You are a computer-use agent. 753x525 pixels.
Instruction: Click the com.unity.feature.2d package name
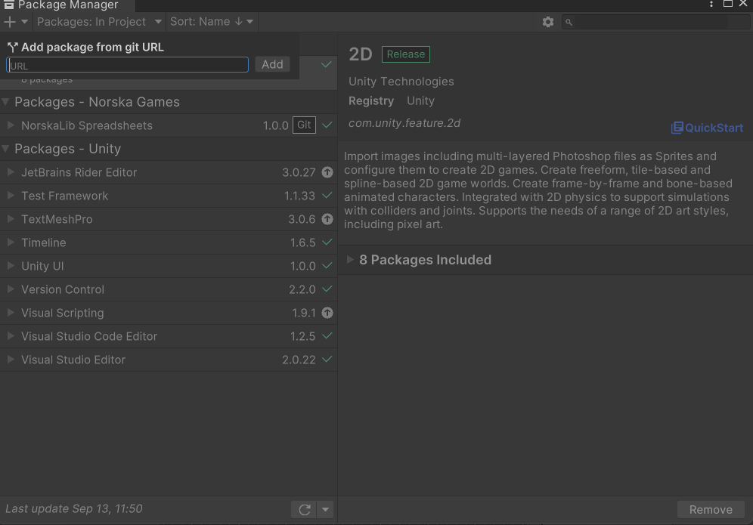[x=404, y=123]
